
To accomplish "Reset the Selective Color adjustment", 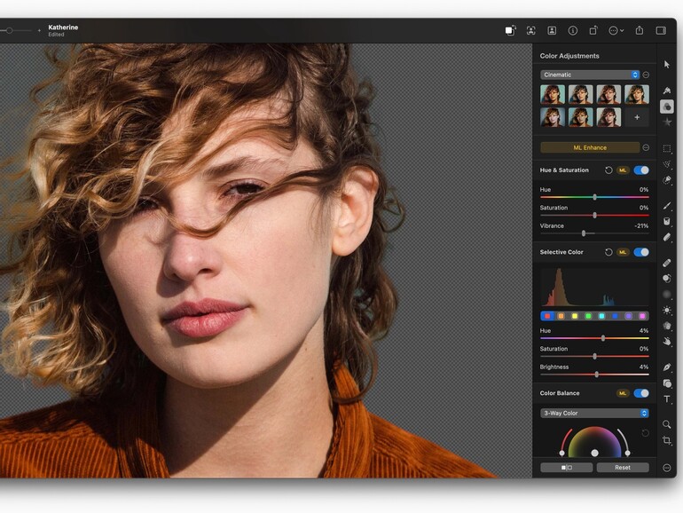I will tap(608, 252).
